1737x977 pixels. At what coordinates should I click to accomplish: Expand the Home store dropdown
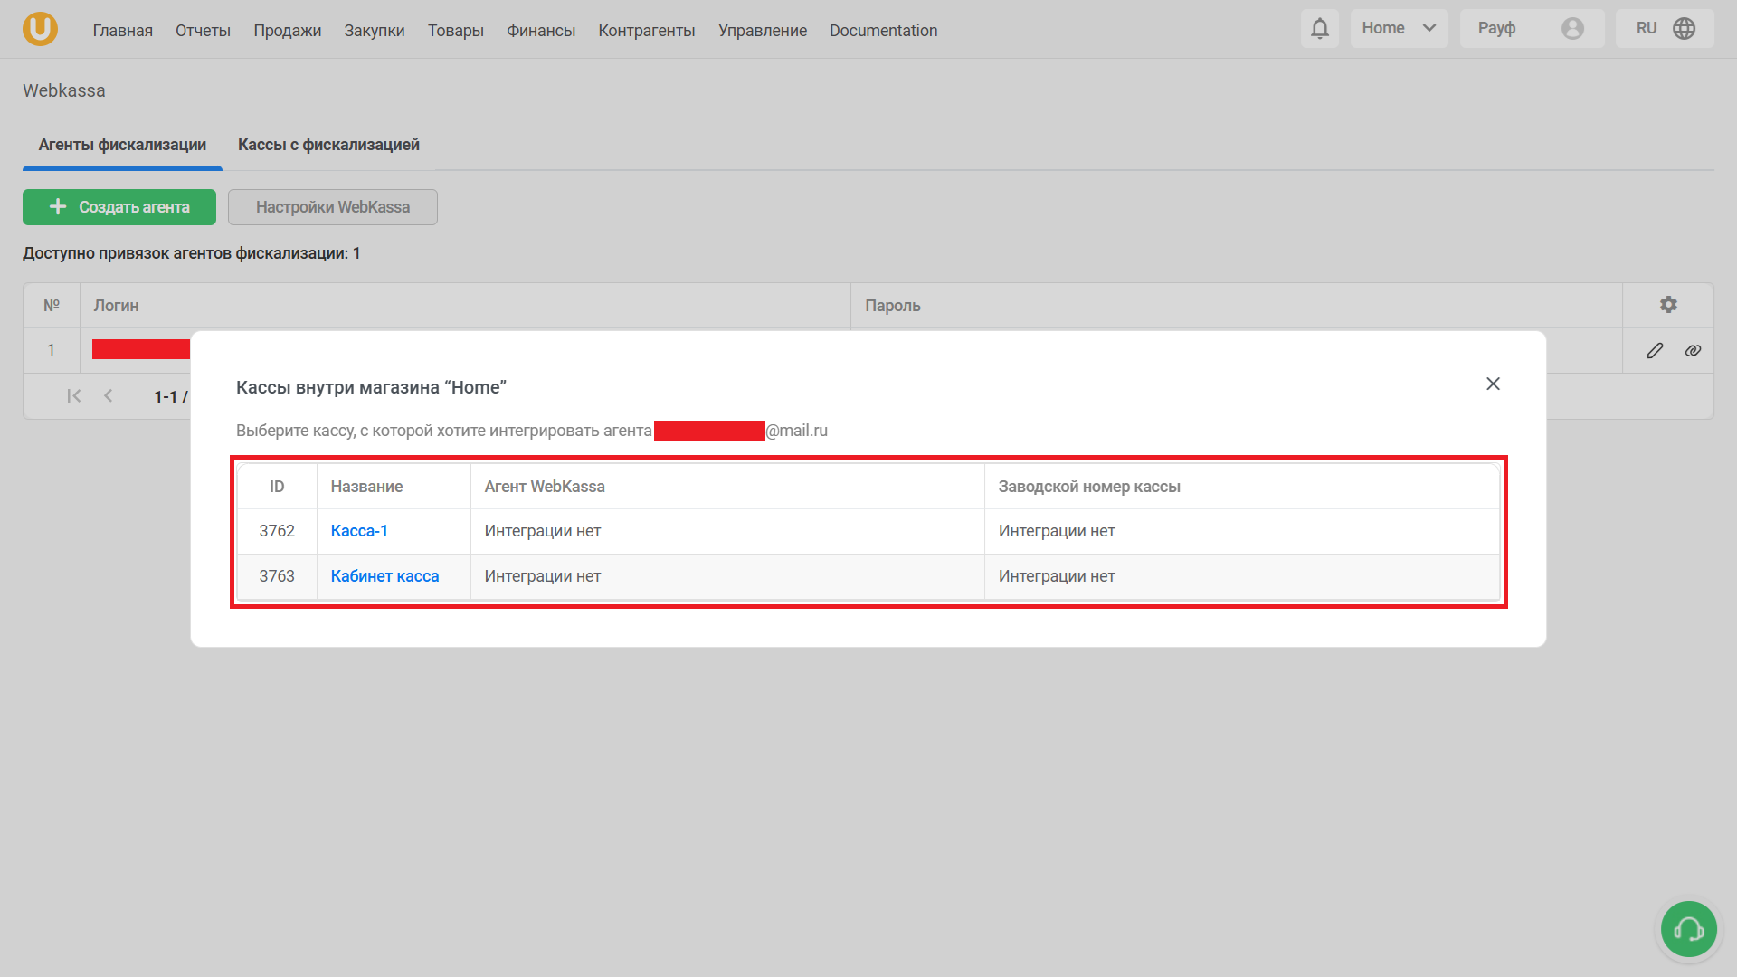click(x=1399, y=29)
